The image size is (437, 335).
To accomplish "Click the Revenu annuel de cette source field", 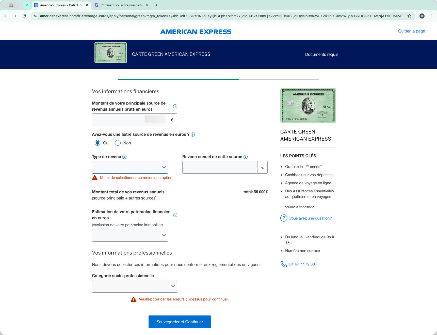I will point(220,167).
